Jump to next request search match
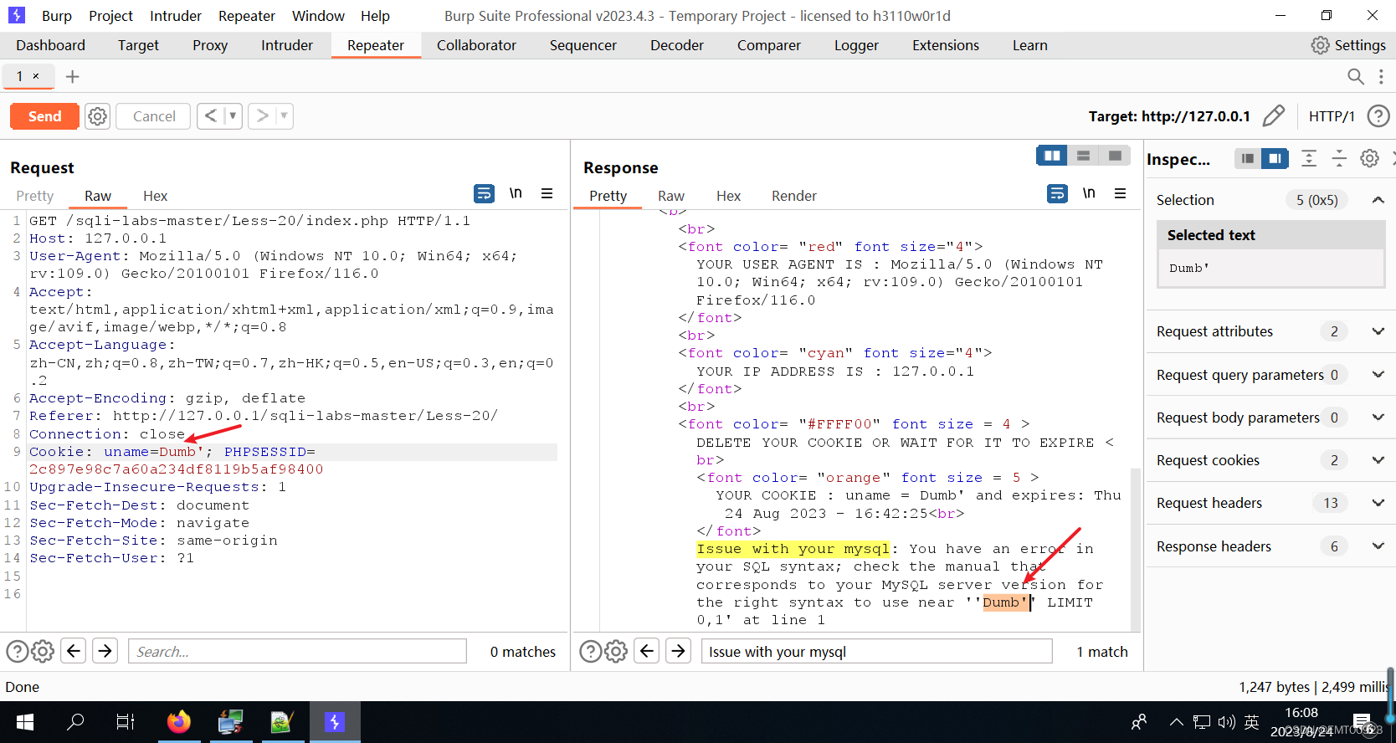1396x743 pixels. (105, 651)
